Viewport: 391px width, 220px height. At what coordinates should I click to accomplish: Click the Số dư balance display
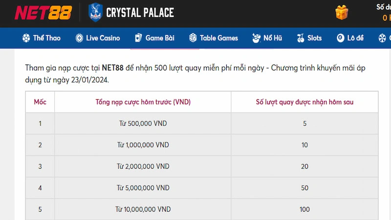[x=384, y=12]
